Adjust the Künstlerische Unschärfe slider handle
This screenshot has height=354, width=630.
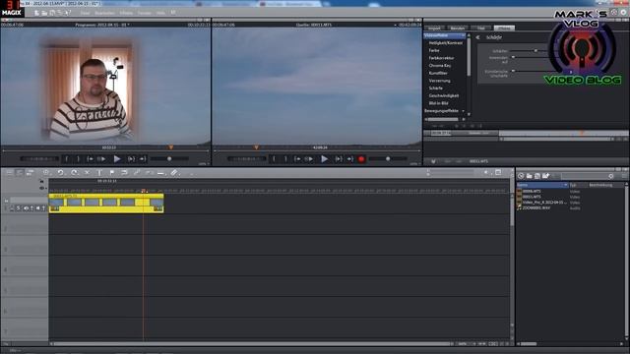(x=513, y=71)
